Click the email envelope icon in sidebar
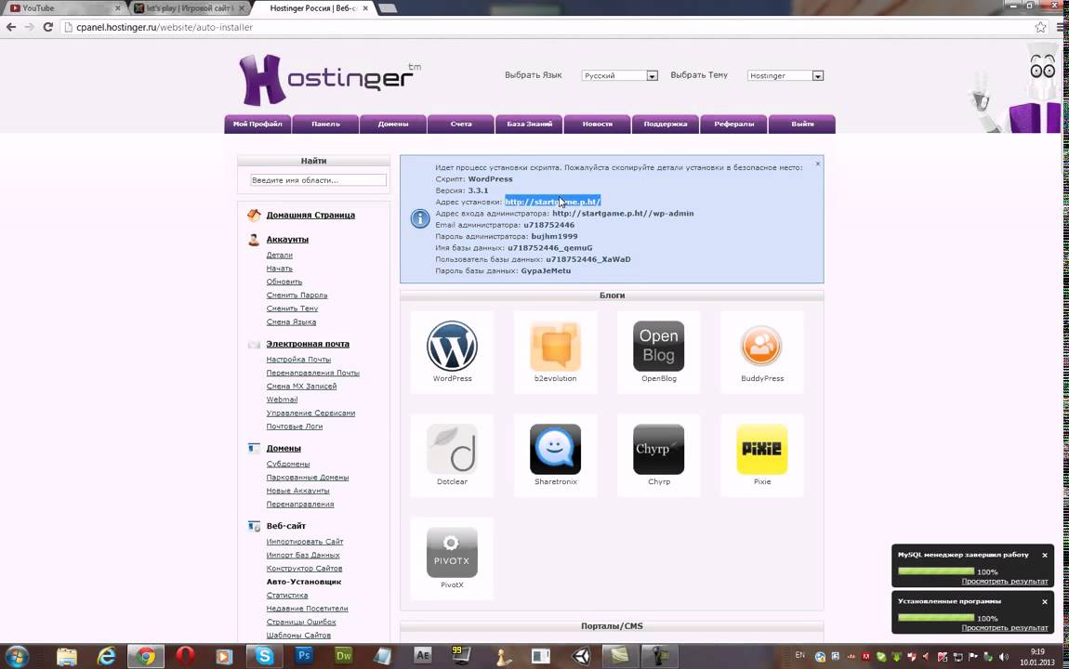The height and width of the screenshot is (669, 1069). [254, 344]
